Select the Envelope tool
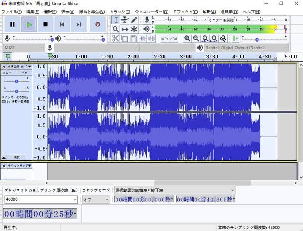This screenshot has width=303, height=231. pyautogui.click(x=125, y=20)
